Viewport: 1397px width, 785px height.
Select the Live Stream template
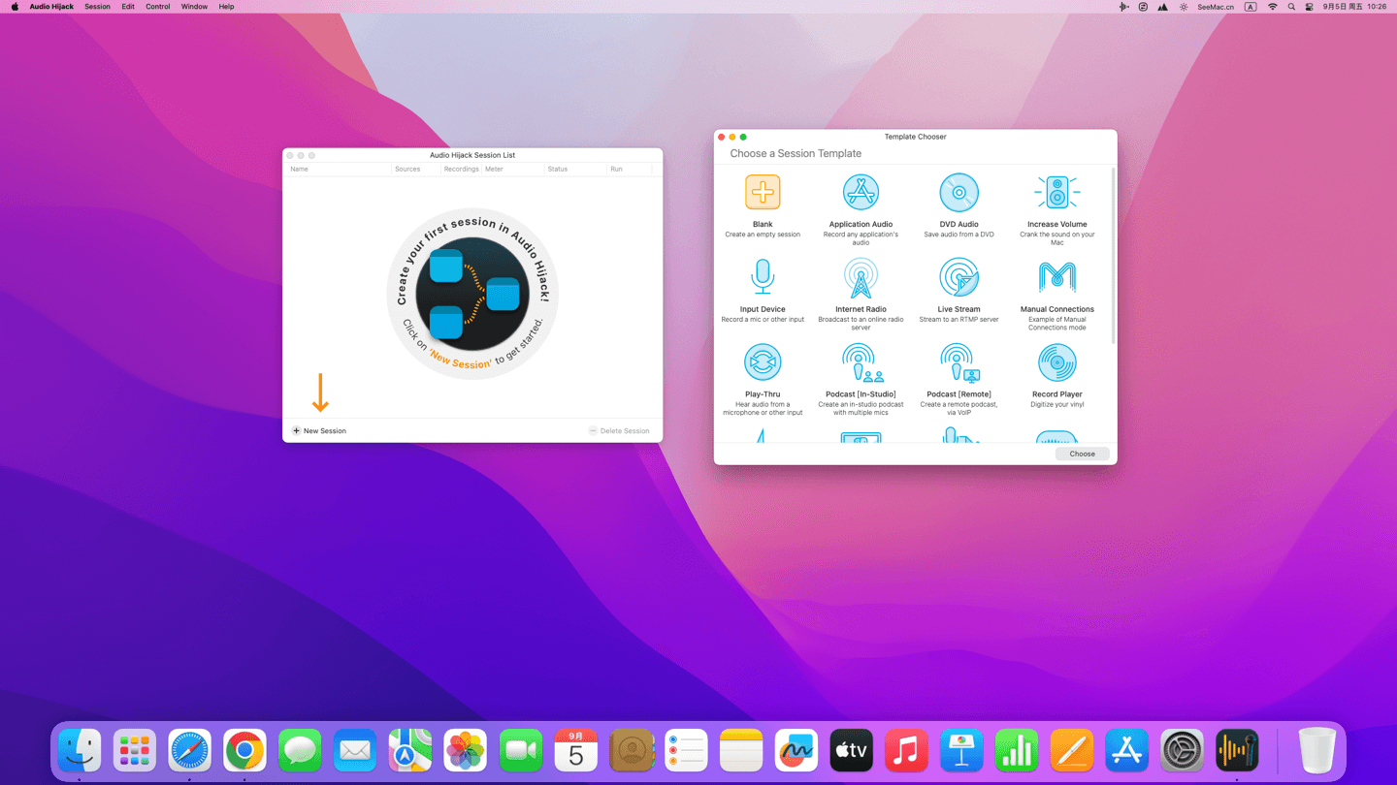[958, 278]
